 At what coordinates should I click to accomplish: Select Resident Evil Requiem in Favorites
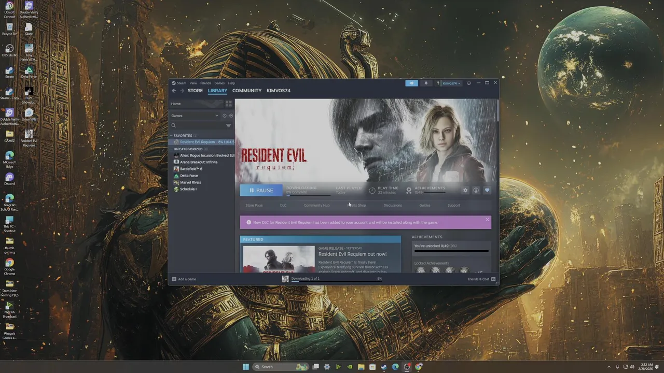[202, 142]
